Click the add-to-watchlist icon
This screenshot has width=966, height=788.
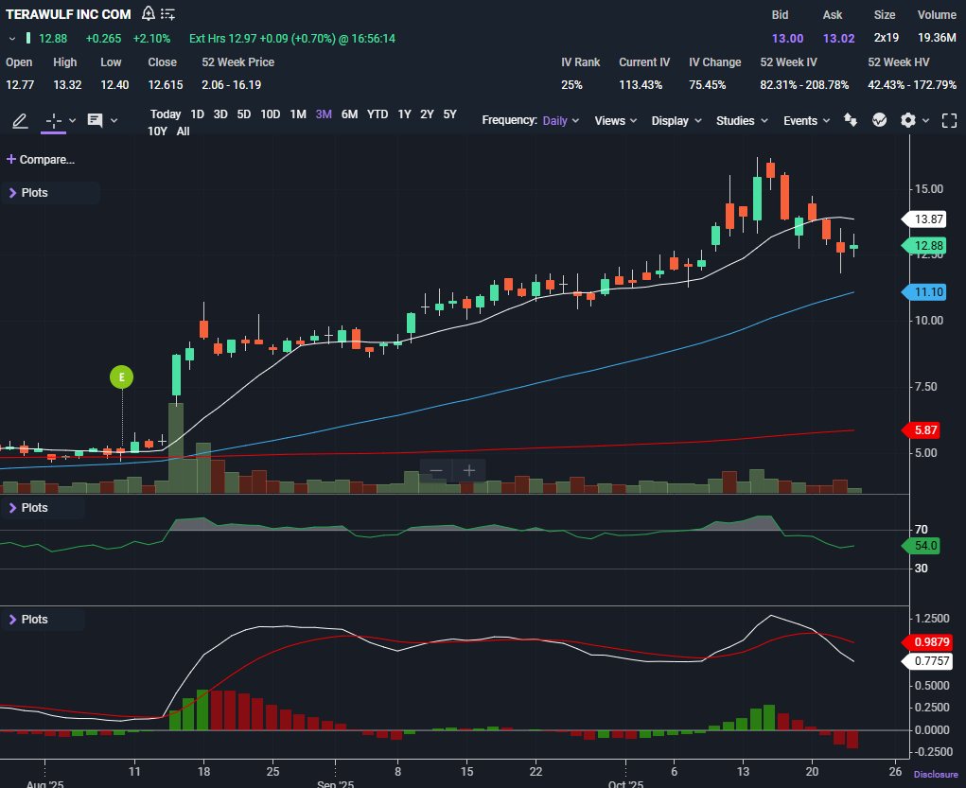167,13
